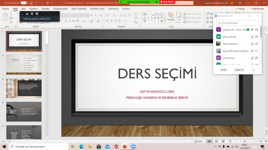Toggle Aleyna Durak's muted microphone

(x=252, y=37)
